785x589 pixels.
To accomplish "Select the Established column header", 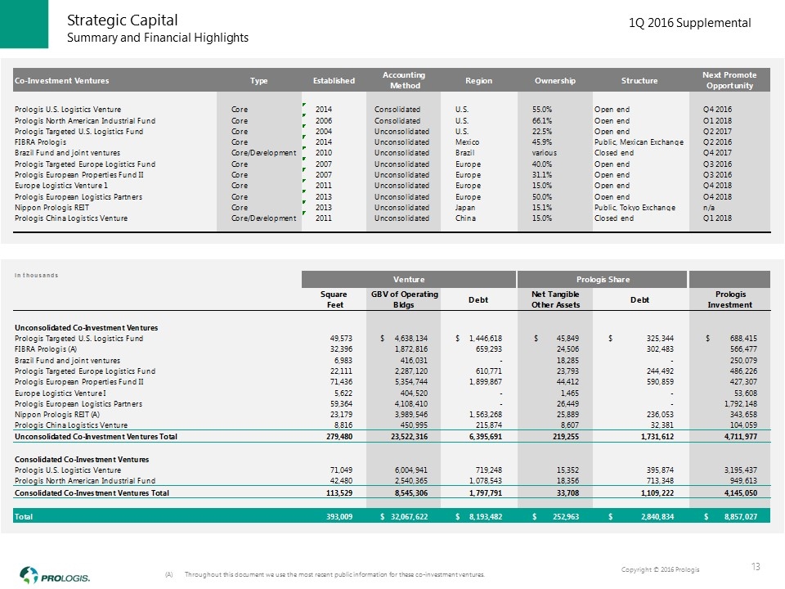I will 334,80.
